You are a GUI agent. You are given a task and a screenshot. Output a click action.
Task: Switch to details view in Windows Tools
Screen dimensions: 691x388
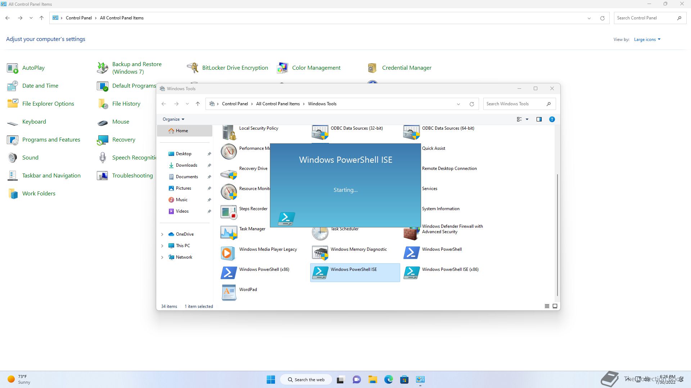click(547, 306)
